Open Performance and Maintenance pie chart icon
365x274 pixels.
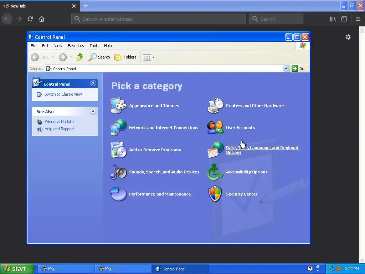tap(118, 194)
